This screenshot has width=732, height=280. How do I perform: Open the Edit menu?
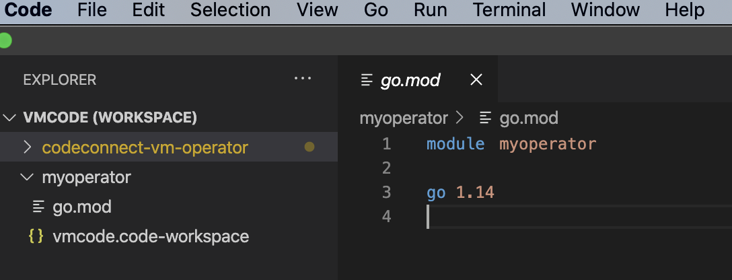pos(149,10)
